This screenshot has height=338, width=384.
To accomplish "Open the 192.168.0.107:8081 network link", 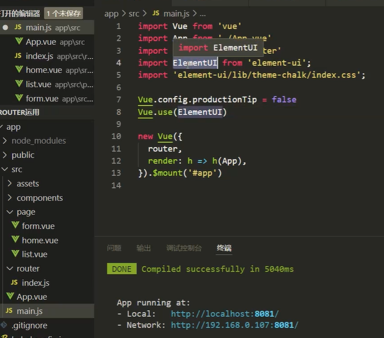I will (235, 325).
